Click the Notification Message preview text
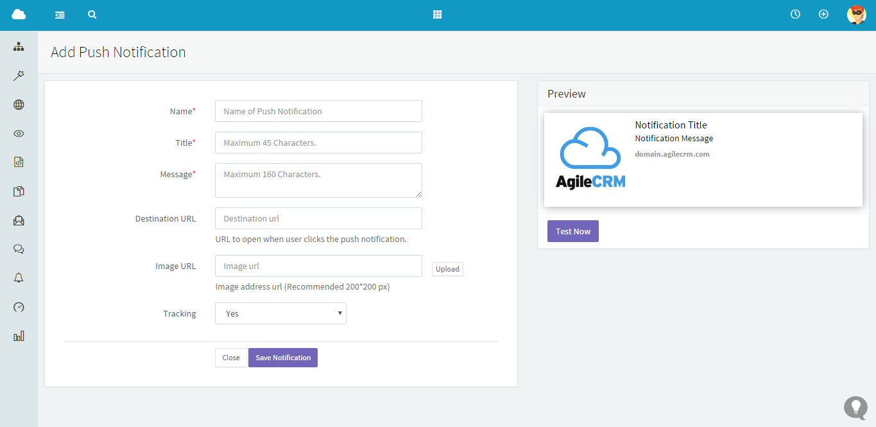This screenshot has width=876, height=427. [674, 138]
